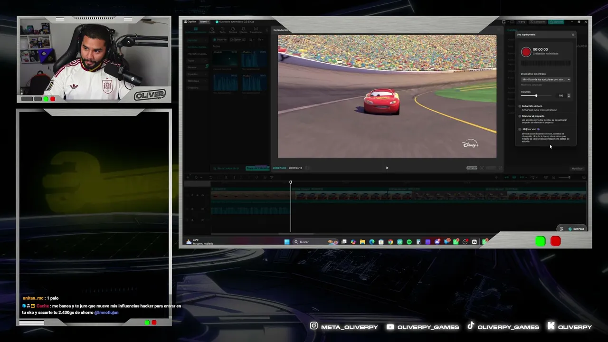This screenshot has height=342, width=608.
Task: Click the Modificar button in details panel
Action: pyautogui.click(x=577, y=169)
